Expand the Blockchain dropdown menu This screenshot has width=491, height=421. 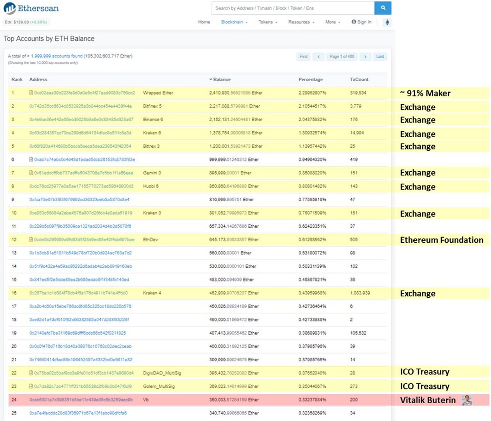(234, 22)
